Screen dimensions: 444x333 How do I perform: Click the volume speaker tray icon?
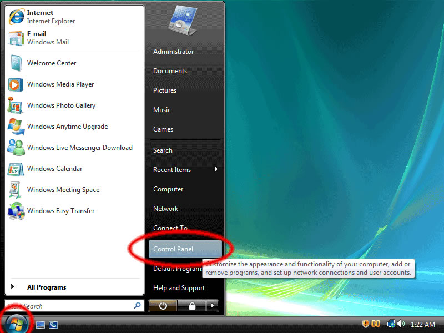(x=401, y=324)
